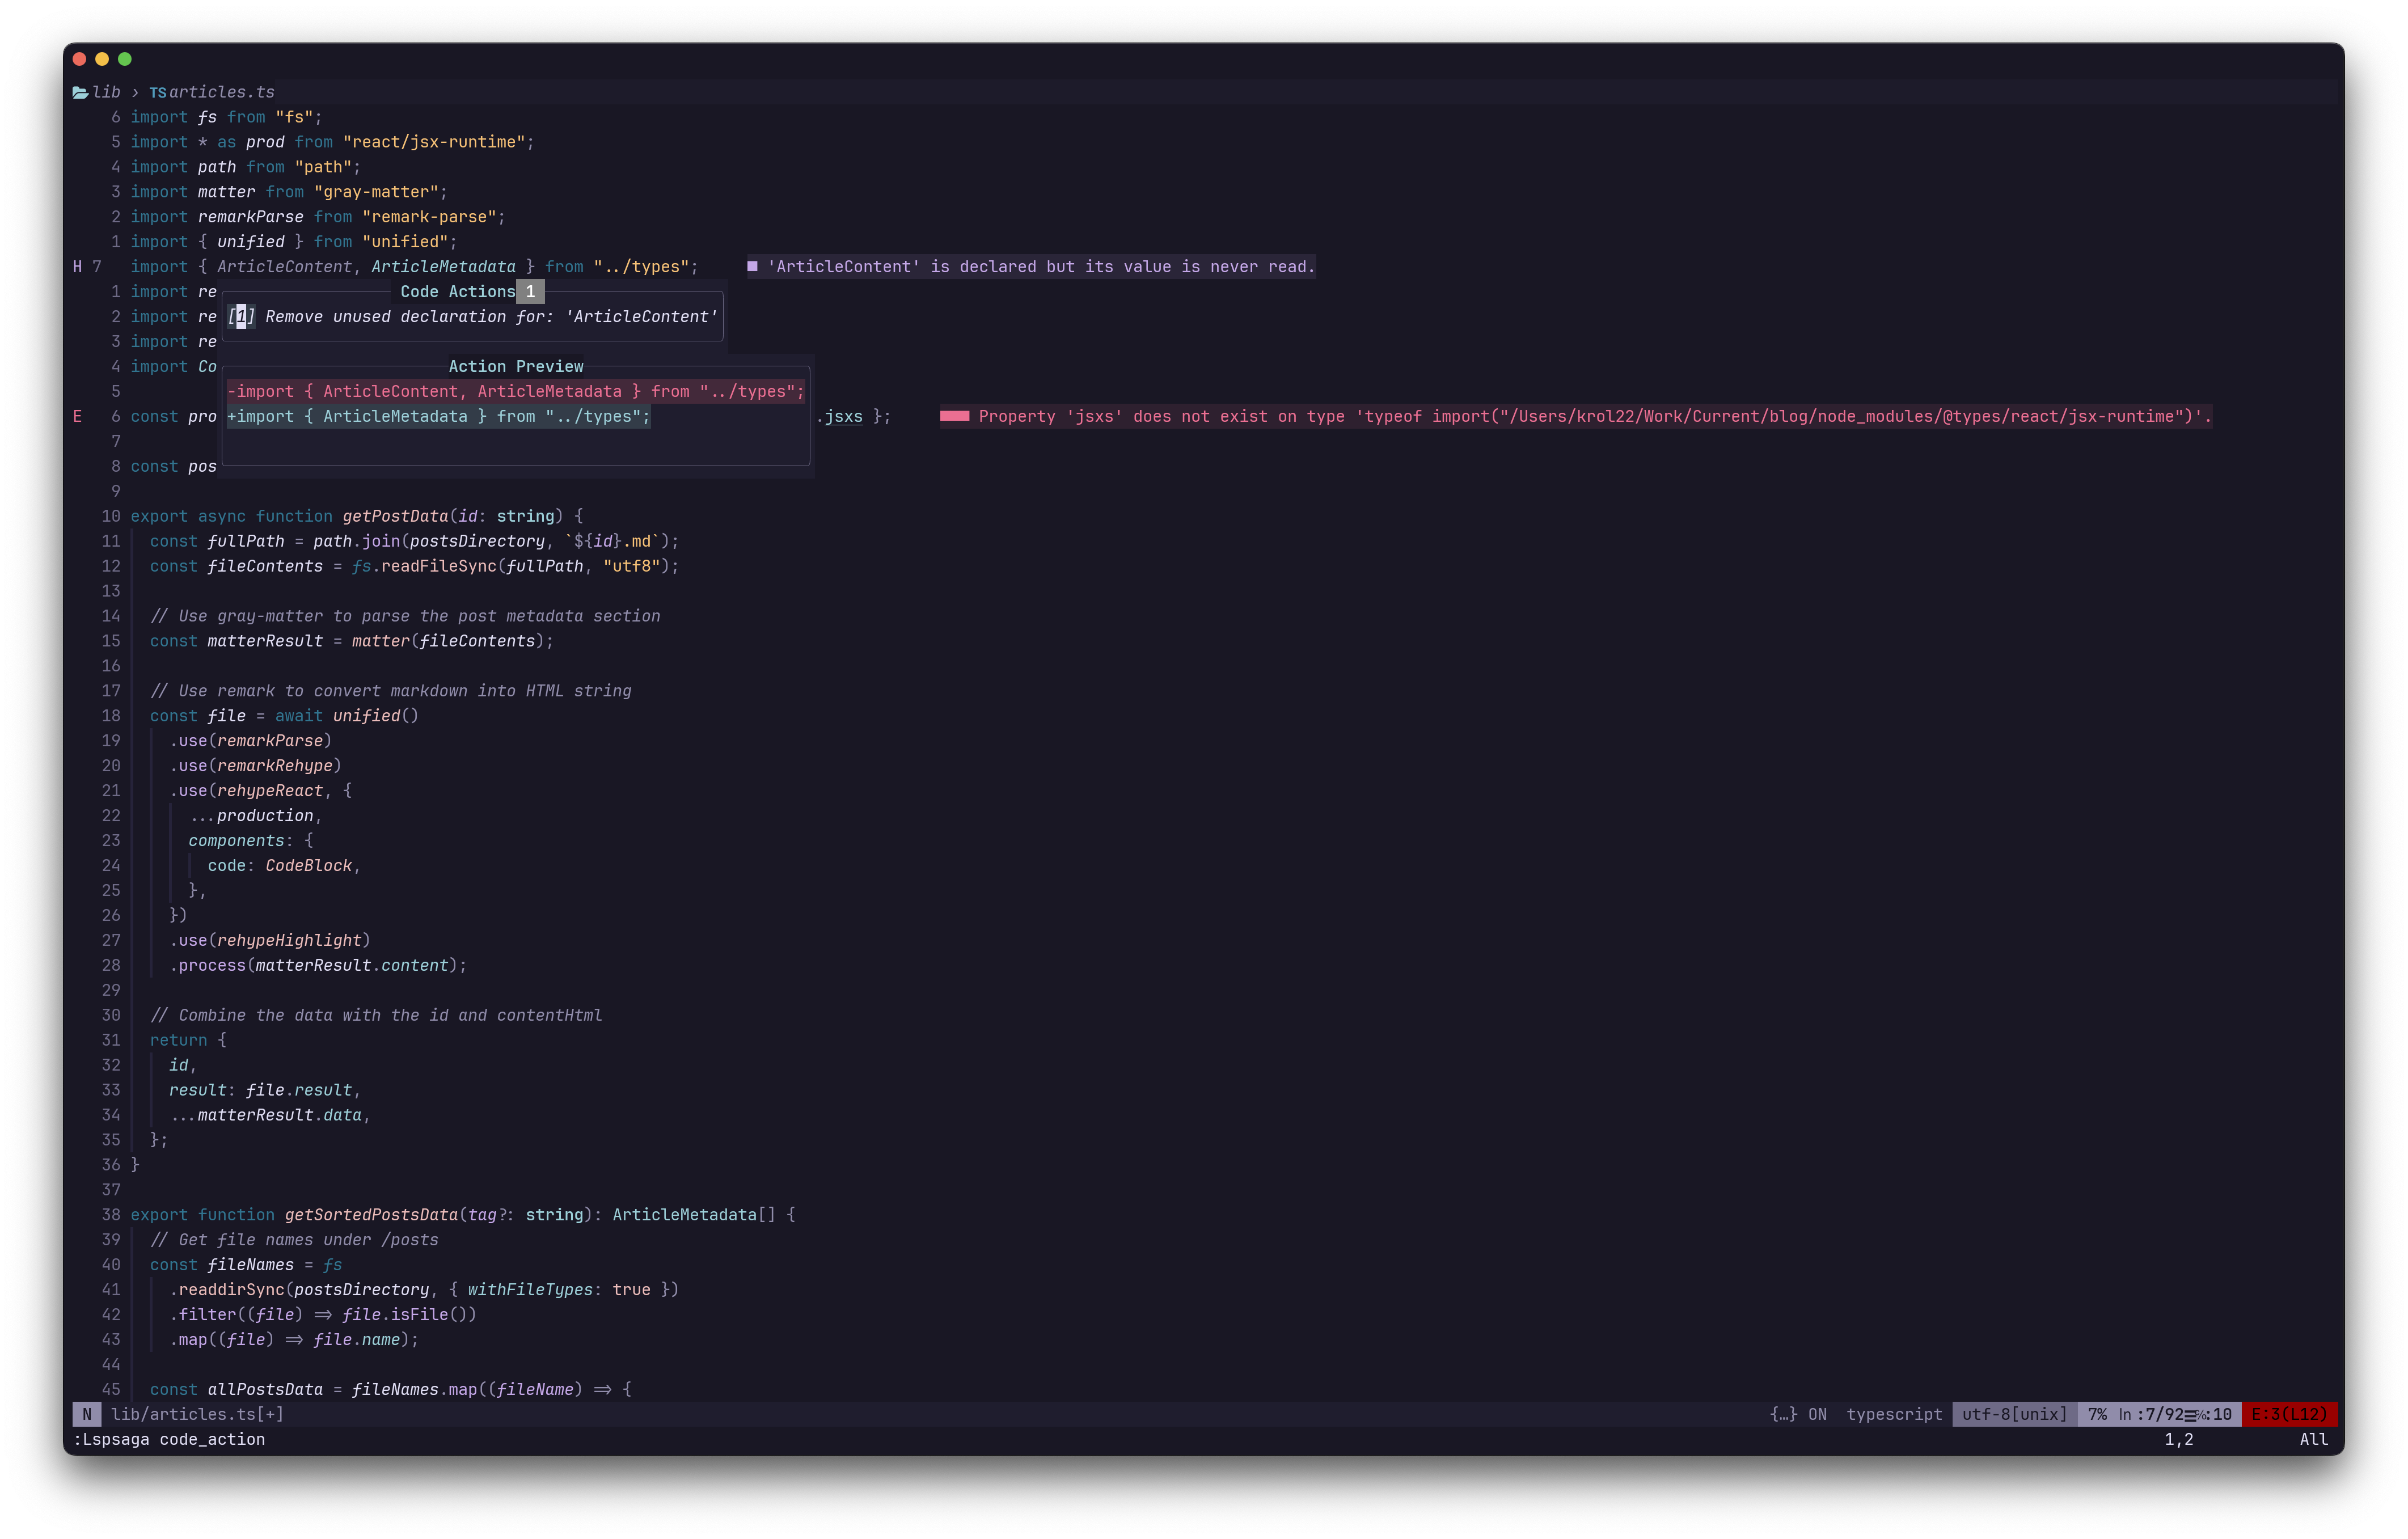Click the articles.ts breadcrumb filename

coord(221,92)
